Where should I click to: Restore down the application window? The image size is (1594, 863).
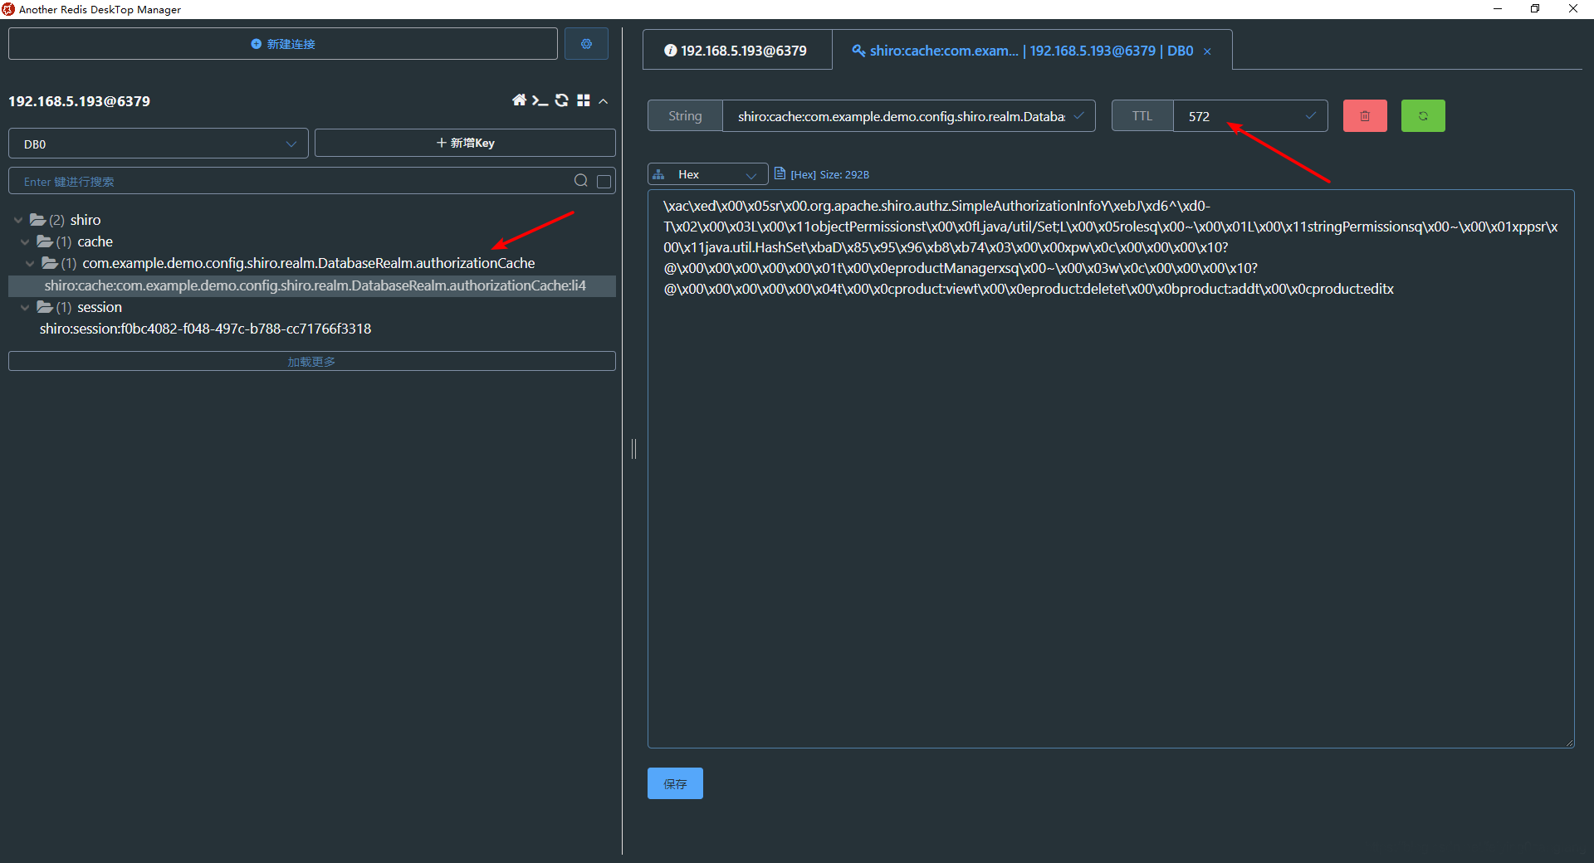point(1535,9)
